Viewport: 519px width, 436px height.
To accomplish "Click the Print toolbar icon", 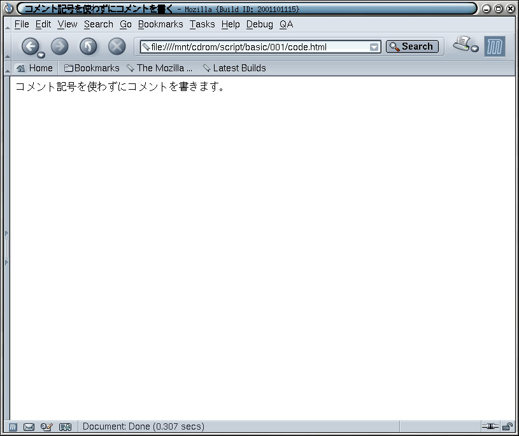I will 462,43.
